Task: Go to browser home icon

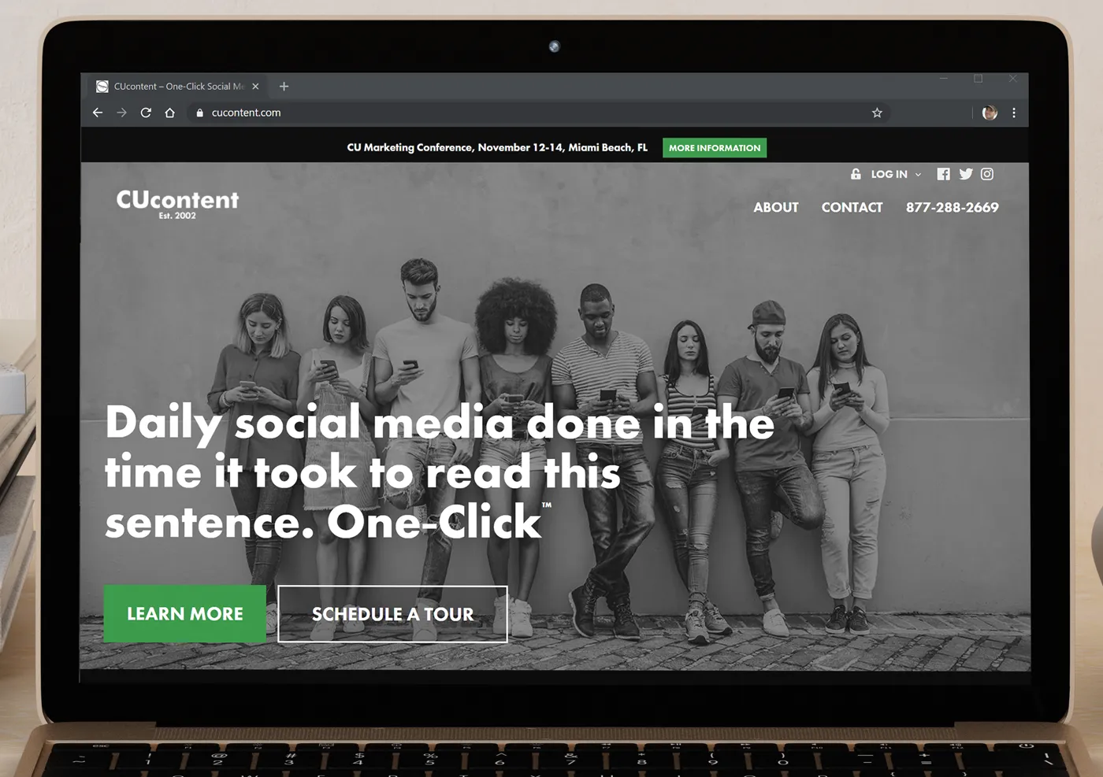Action: tap(169, 113)
